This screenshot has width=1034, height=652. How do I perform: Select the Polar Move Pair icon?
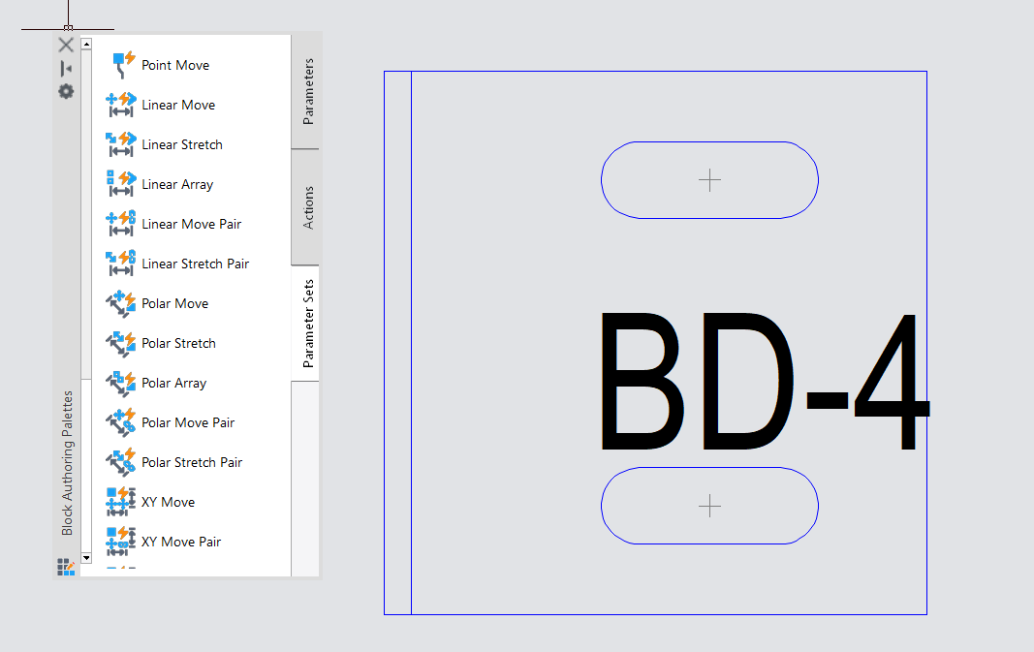coord(121,422)
